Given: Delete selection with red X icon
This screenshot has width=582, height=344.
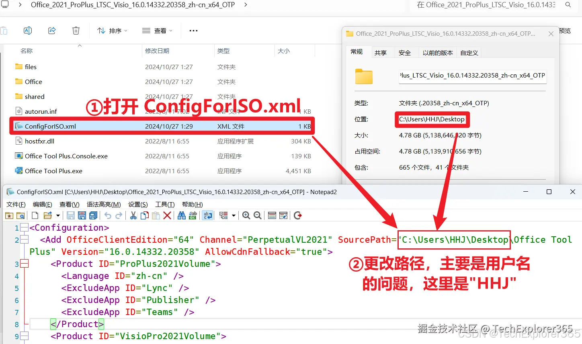Looking at the screenshot, I should pos(167,216).
